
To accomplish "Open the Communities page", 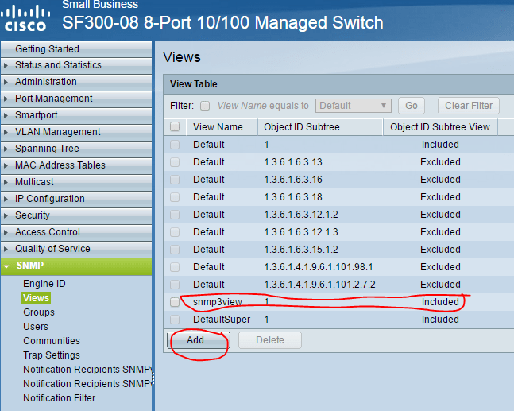I will (52, 341).
